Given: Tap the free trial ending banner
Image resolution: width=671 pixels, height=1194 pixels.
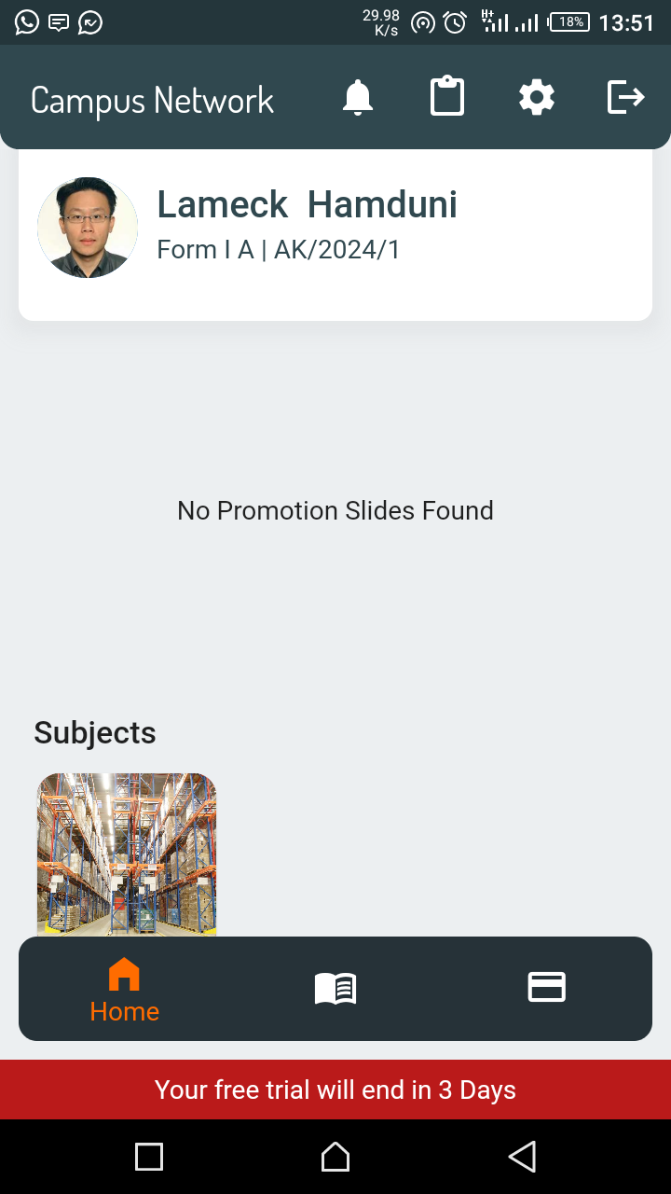Looking at the screenshot, I should coord(335,1090).
